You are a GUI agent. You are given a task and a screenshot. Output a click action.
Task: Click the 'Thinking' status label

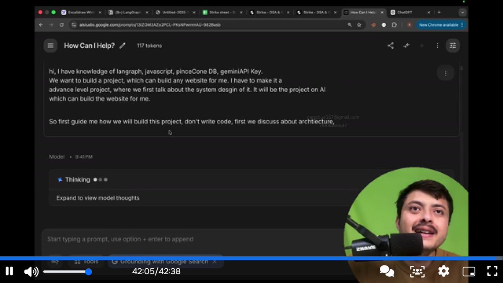pos(78,179)
